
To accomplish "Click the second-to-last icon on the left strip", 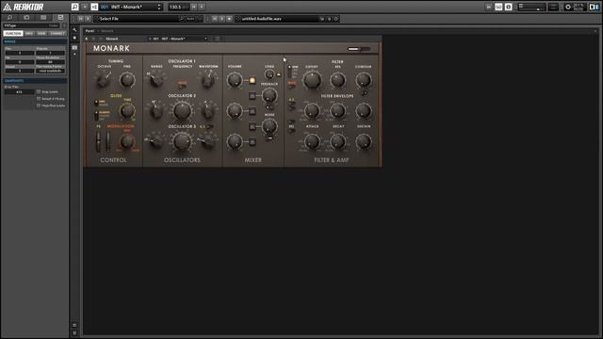I will click(74, 325).
